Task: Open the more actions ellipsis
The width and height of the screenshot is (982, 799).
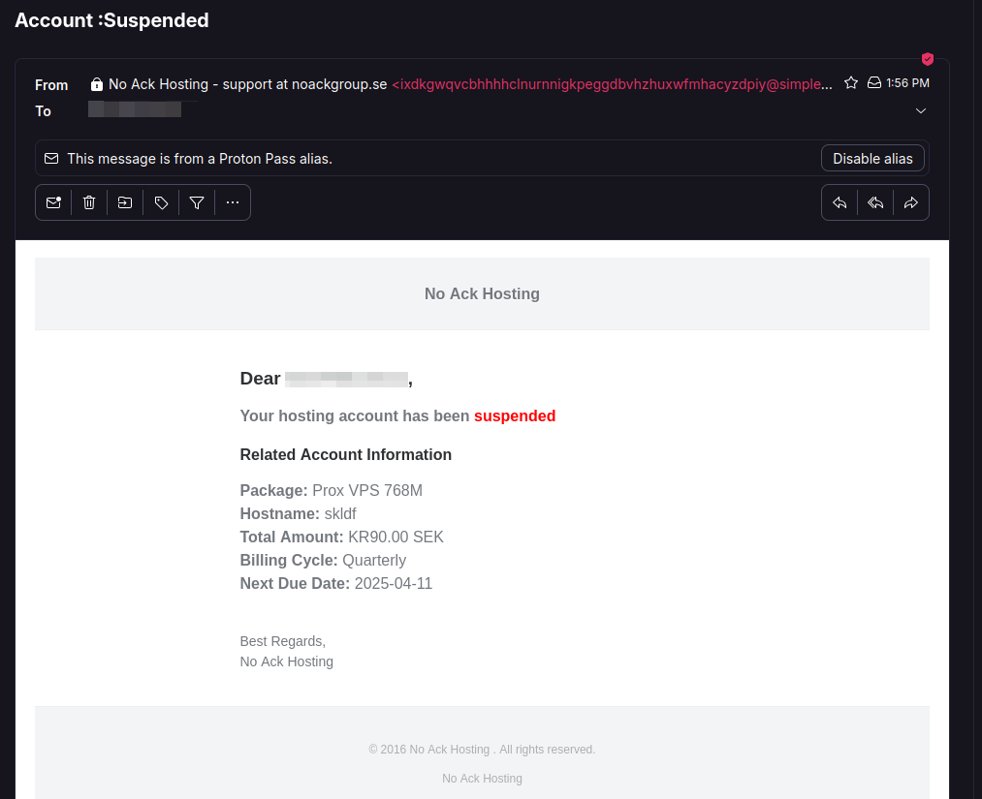Action: click(233, 202)
